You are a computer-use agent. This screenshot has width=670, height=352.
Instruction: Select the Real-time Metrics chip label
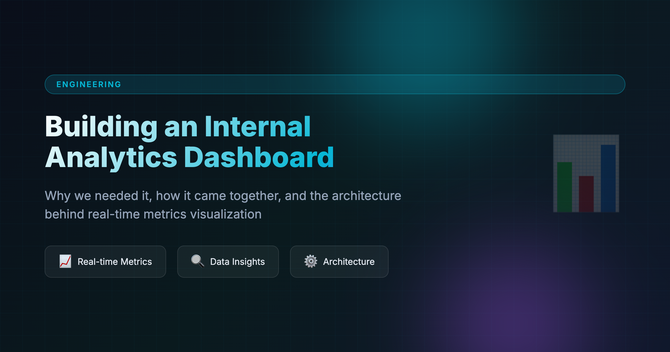115,262
